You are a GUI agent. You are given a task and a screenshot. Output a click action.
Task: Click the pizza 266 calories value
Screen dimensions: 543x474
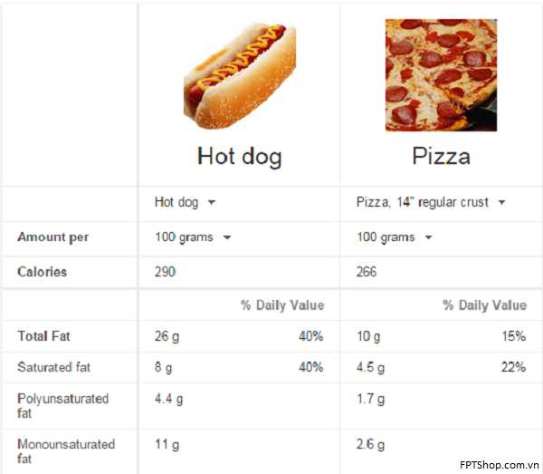367,272
